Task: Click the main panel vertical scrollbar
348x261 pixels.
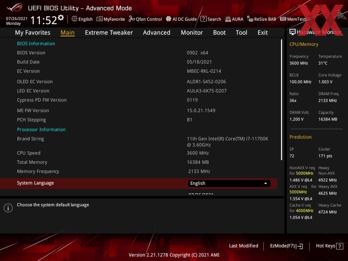Action: [x=281, y=100]
